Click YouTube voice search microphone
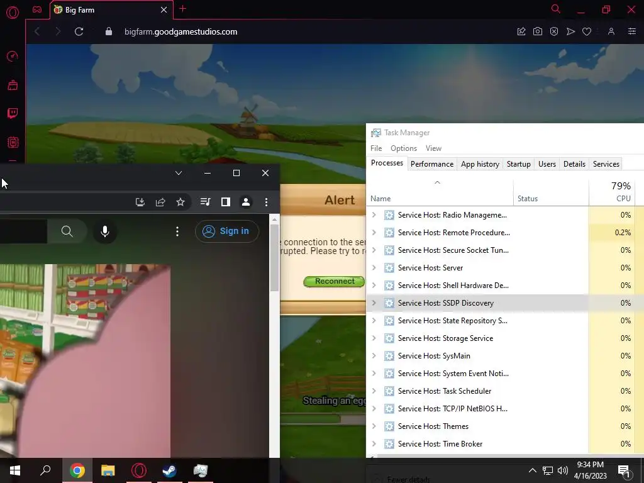This screenshot has width=644, height=483. tap(105, 231)
